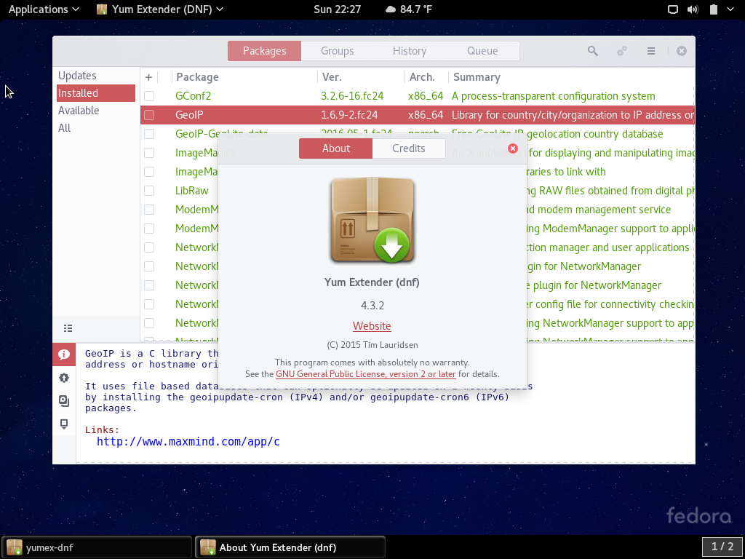Open the clock showing Sun 22:27
The height and width of the screenshot is (559, 745).
click(x=338, y=9)
